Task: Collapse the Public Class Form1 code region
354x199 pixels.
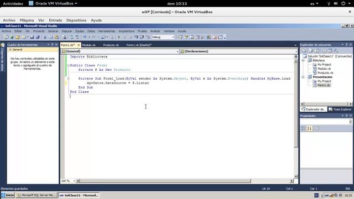Action: tap(68, 65)
